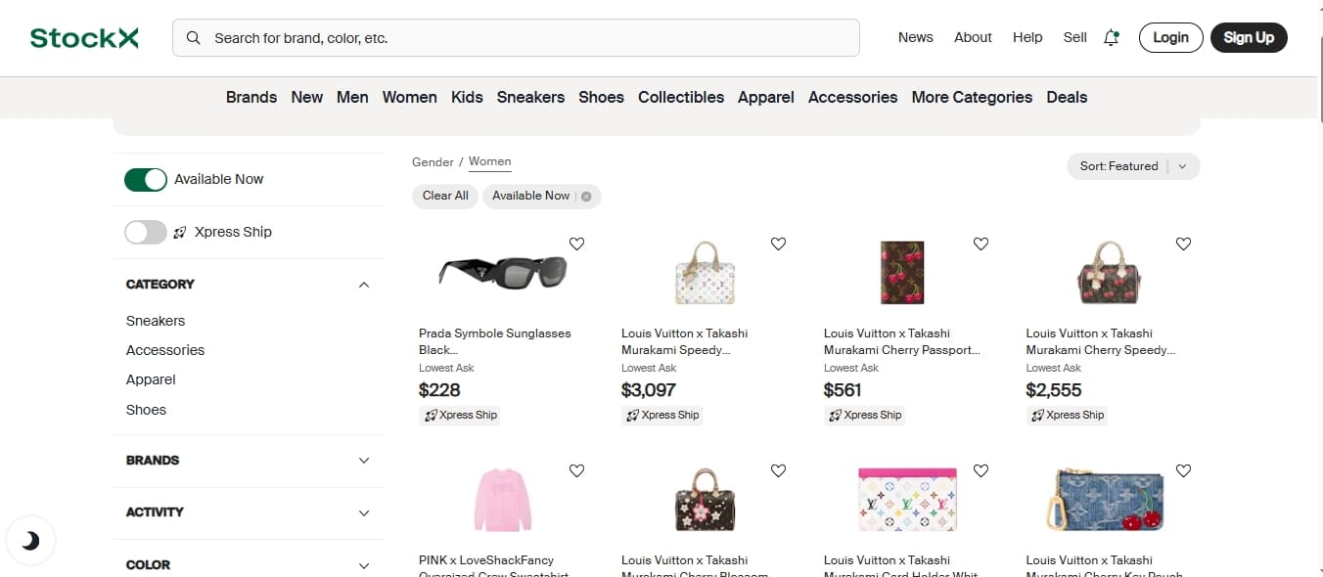Click the StockX logo

(84, 38)
